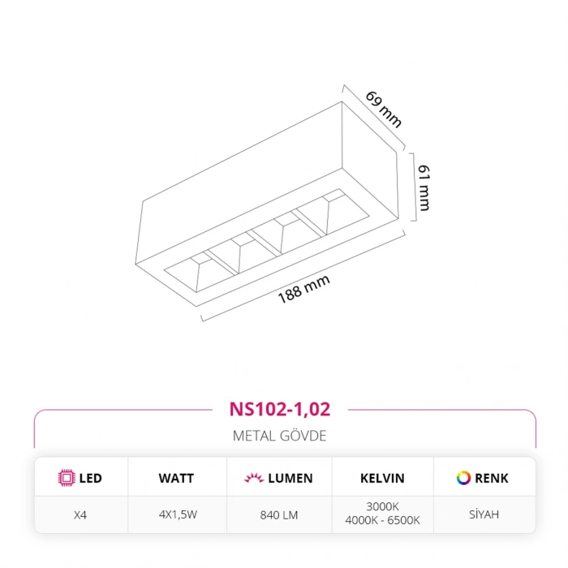The width and height of the screenshot is (568, 568).
Task: Click the 69 mm depth dimension label
Action: (384, 110)
